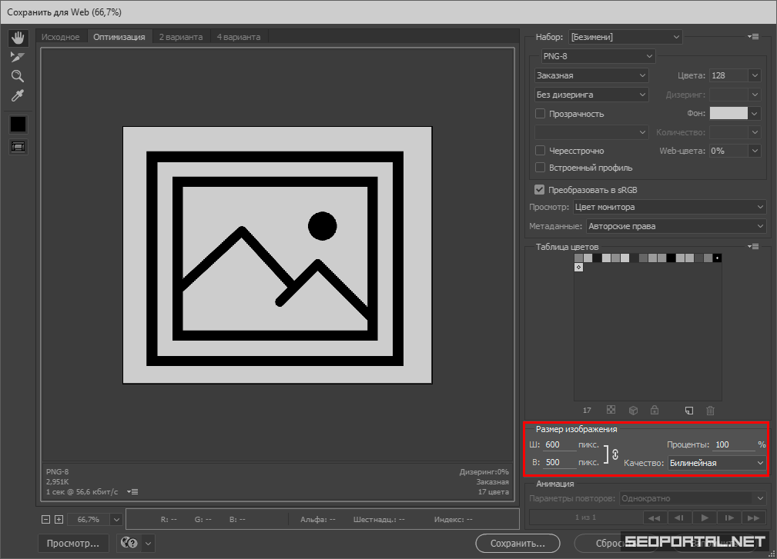Select the Hand tool
The width and height of the screenshot is (777, 559).
pos(18,38)
